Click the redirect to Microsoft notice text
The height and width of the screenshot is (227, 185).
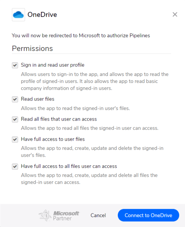click(x=81, y=35)
